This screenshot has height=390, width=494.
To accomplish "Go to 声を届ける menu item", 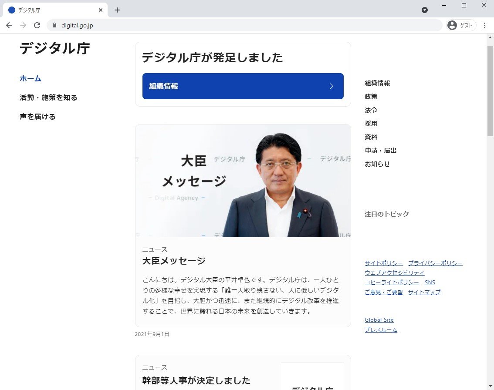I will tap(37, 117).
